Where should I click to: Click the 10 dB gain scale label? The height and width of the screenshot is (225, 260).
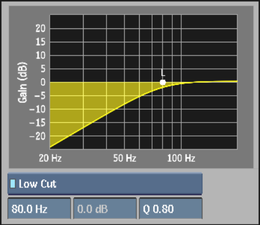click(x=40, y=55)
